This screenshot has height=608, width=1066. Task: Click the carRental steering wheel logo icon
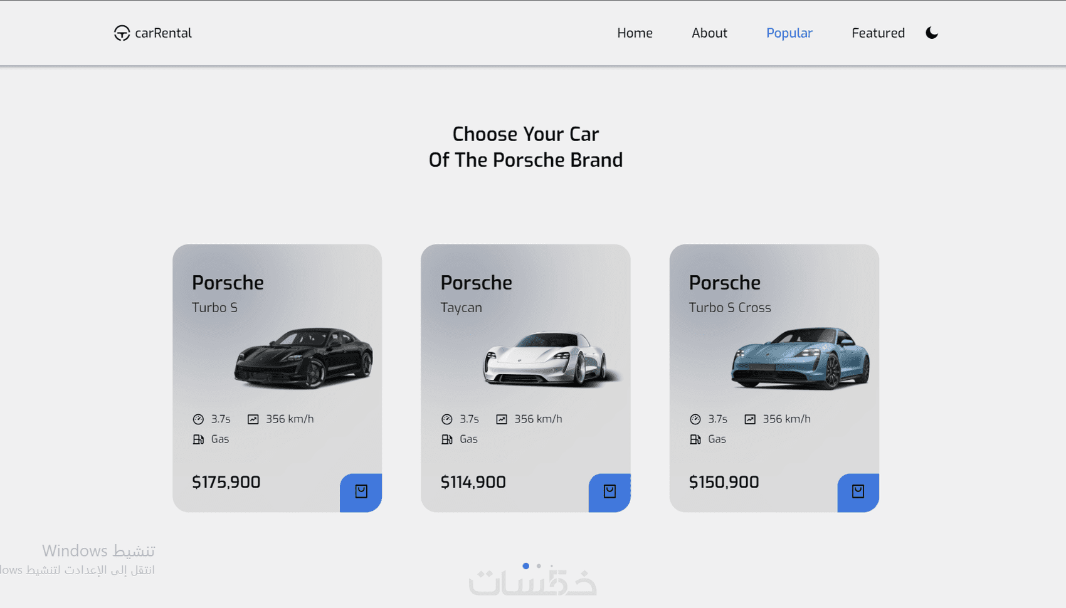coord(122,33)
